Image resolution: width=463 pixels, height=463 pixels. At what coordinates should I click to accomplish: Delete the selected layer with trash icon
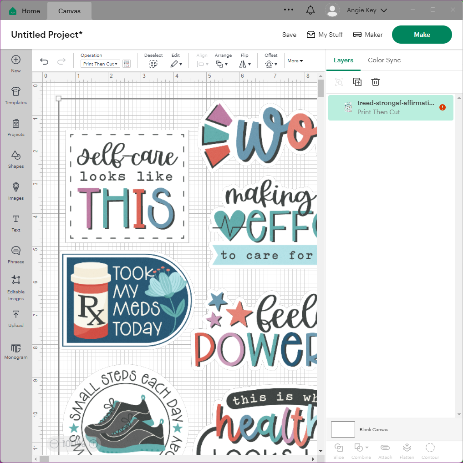[x=375, y=82]
